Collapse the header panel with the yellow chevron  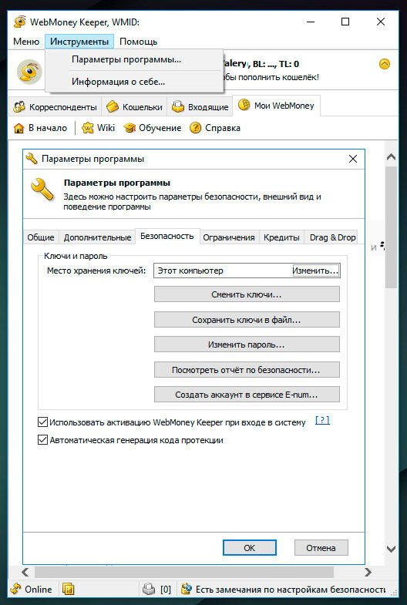click(x=384, y=64)
